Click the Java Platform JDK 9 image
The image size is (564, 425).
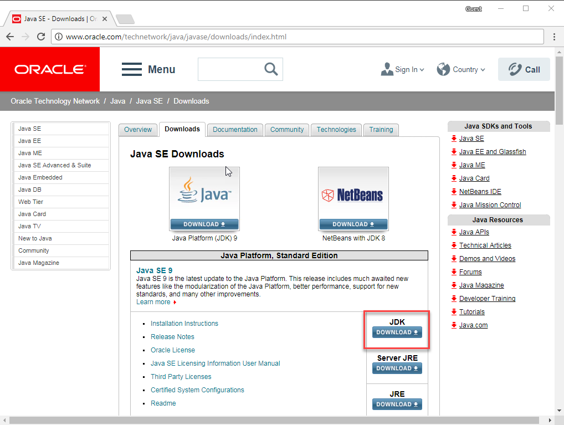tap(204, 198)
